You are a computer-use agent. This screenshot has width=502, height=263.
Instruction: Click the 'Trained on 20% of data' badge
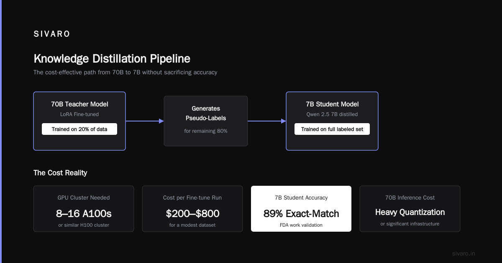(79, 129)
